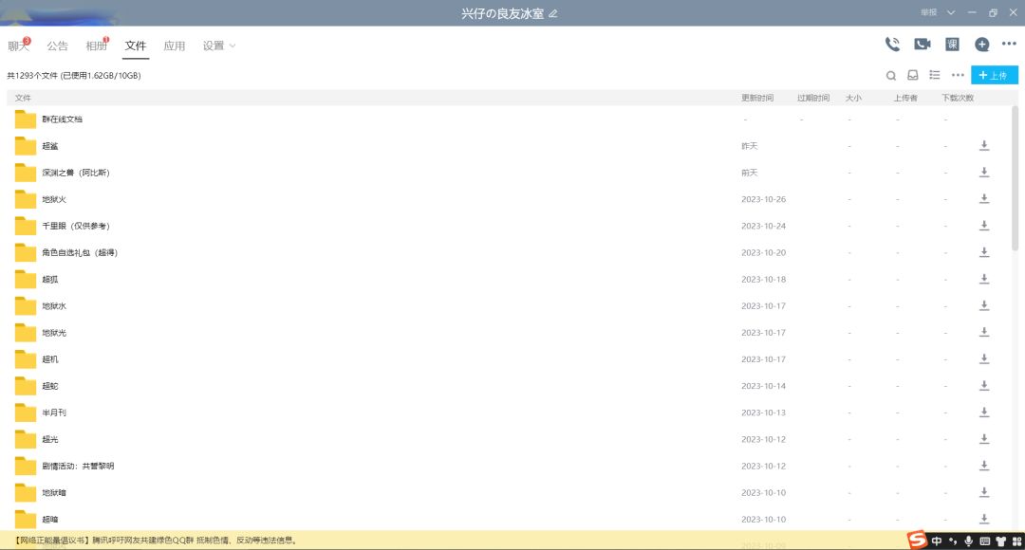1025x550 pixels.
Task: Open Sogou soft keyboard icon
Action: [984, 541]
